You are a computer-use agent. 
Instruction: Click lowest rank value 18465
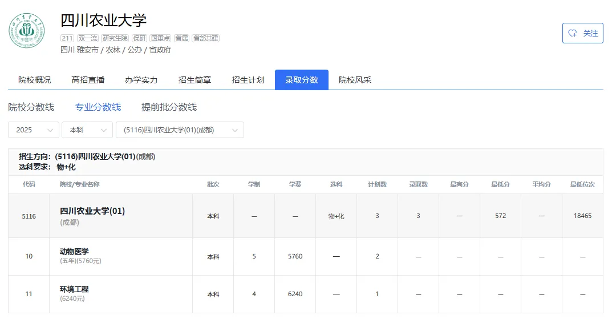tap(583, 216)
